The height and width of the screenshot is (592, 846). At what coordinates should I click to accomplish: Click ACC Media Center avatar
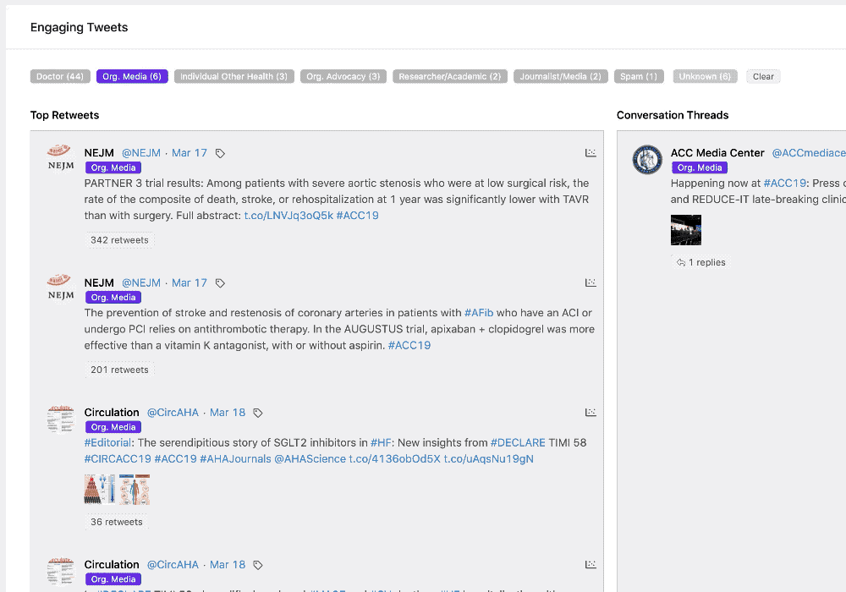[x=647, y=160]
